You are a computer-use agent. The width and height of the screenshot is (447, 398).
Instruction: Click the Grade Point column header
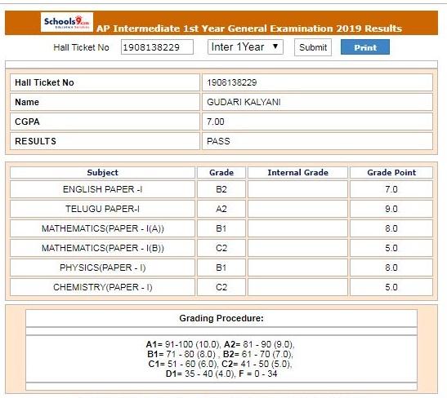click(x=391, y=172)
